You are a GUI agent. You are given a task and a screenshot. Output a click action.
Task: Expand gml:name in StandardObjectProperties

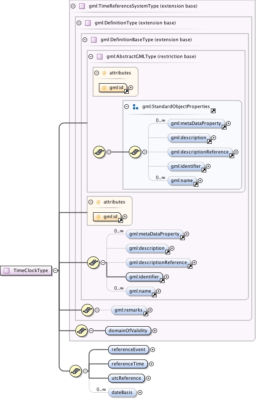pyautogui.click(x=200, y=181)
